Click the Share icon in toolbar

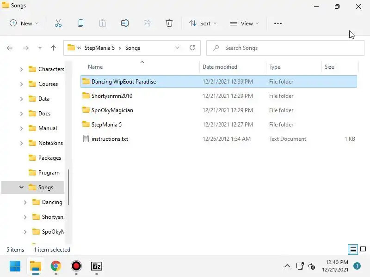pyautogui.click(x=147, y=24)
